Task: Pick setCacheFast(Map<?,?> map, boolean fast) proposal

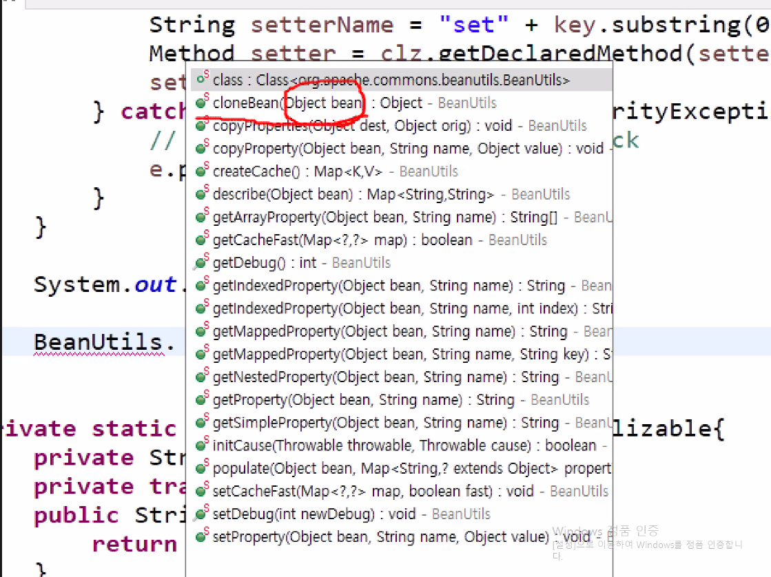Action: click(x=401, y=491)
